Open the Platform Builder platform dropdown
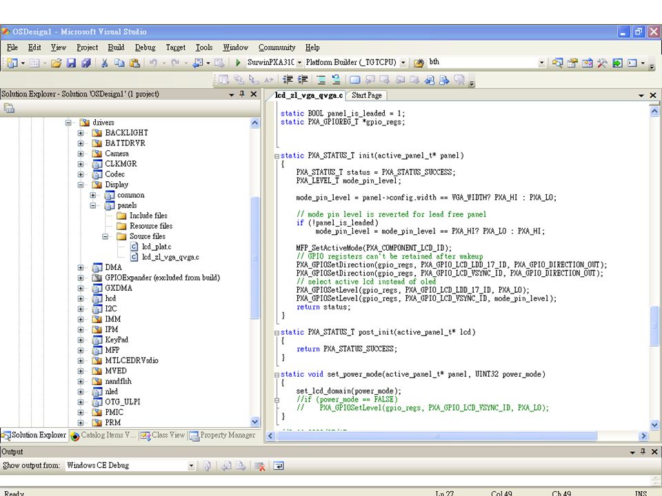Screen dimensions: 662x496 point(403,63)
